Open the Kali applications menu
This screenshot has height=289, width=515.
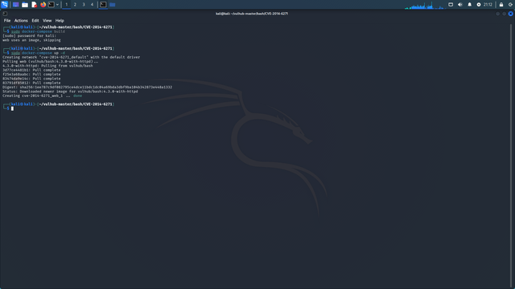click(4, 4)
